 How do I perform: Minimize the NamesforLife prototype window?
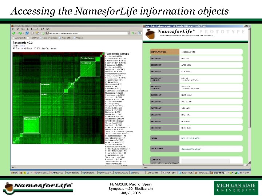(244, 26)
